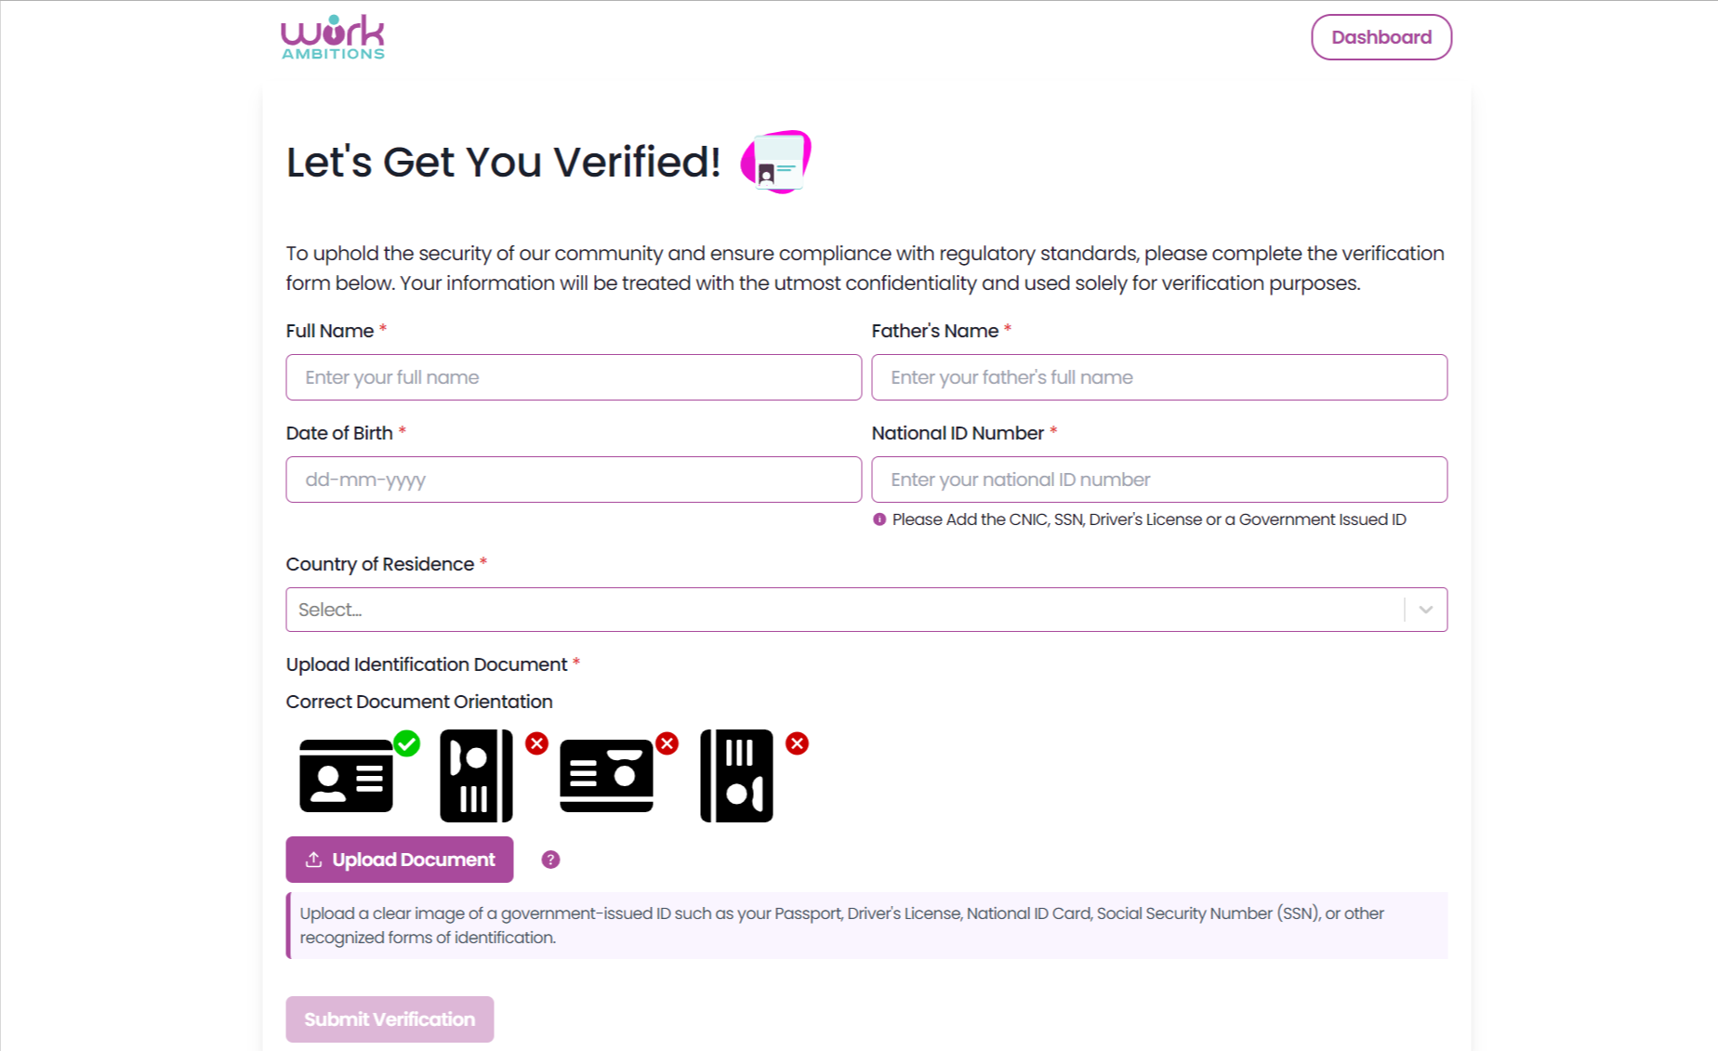Open the Country of Residence dropdown
1718x1051 pixels.
[x=866, y=610]
